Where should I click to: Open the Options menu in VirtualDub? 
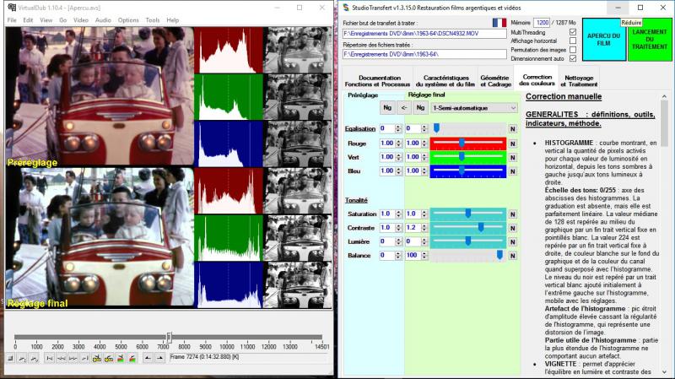(128, 20)
